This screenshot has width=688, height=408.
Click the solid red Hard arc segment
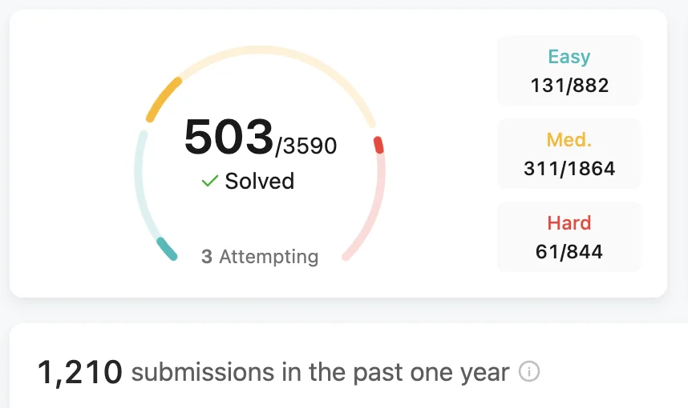(378, 145)
